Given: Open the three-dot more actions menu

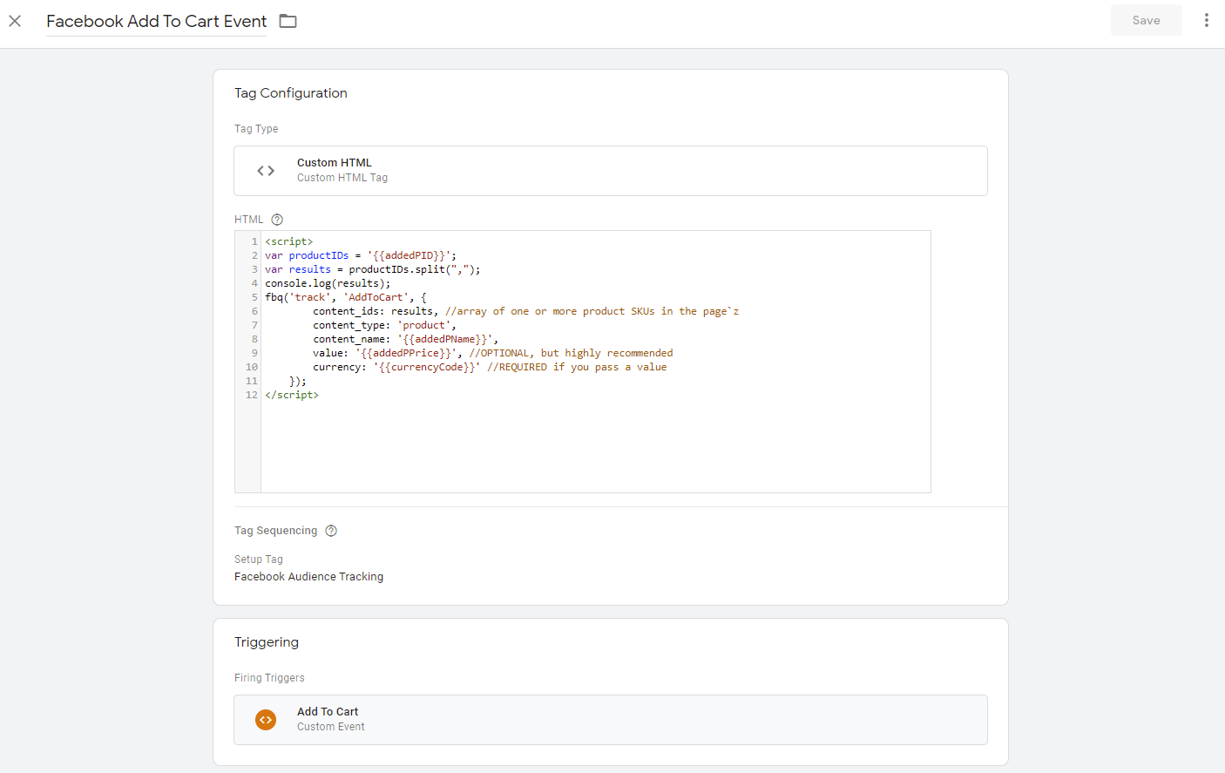Looking at the screenshot, I should [x=1206, y=20].
